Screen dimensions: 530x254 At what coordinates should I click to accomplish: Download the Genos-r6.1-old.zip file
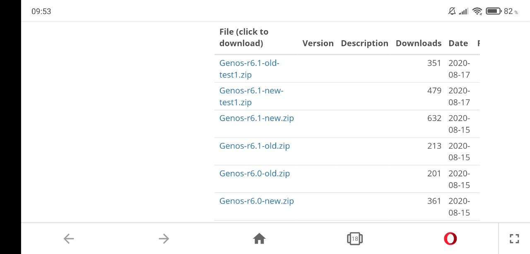[255, 146]
